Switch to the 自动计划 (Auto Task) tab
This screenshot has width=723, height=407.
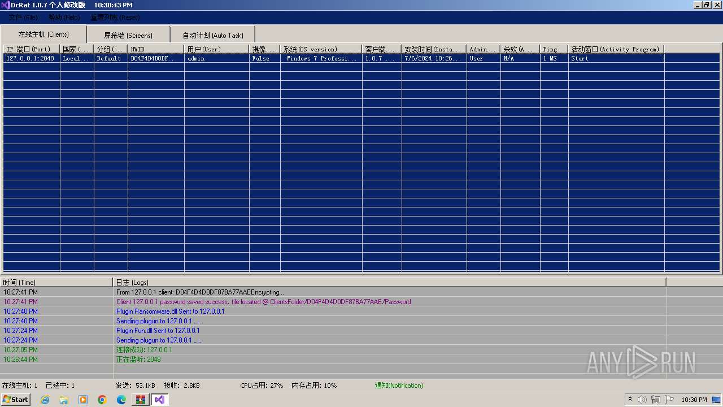213,35
